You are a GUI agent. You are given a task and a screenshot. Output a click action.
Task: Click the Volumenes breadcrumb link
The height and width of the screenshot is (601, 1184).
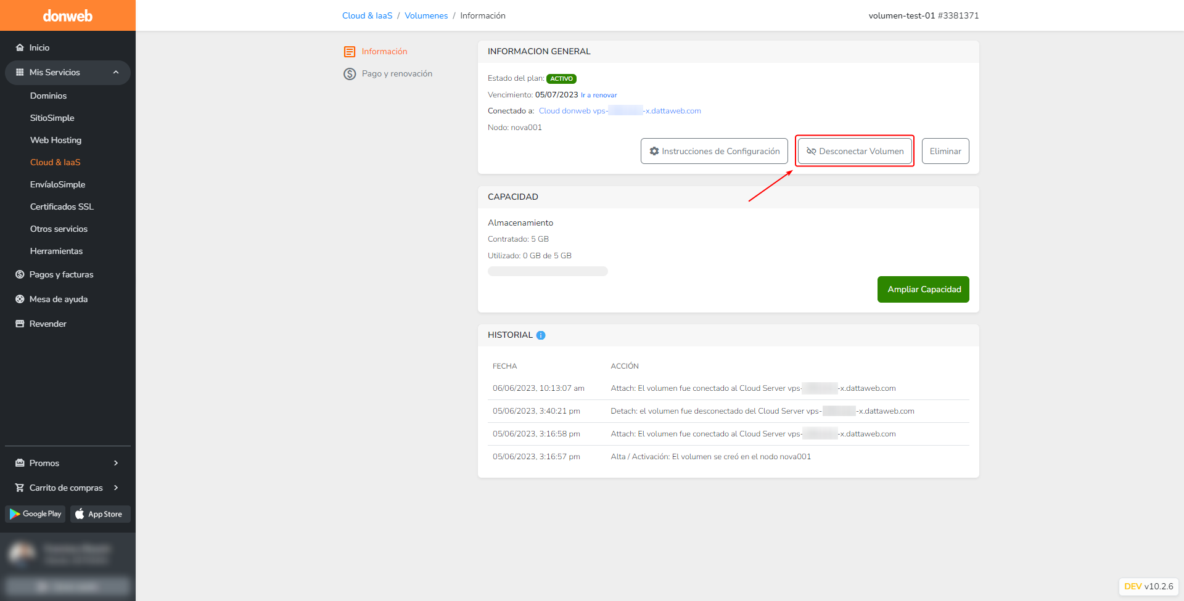(x=426, y=15)
